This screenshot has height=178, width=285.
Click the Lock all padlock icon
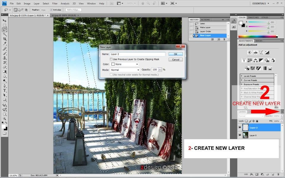click(x=257, y=121)
